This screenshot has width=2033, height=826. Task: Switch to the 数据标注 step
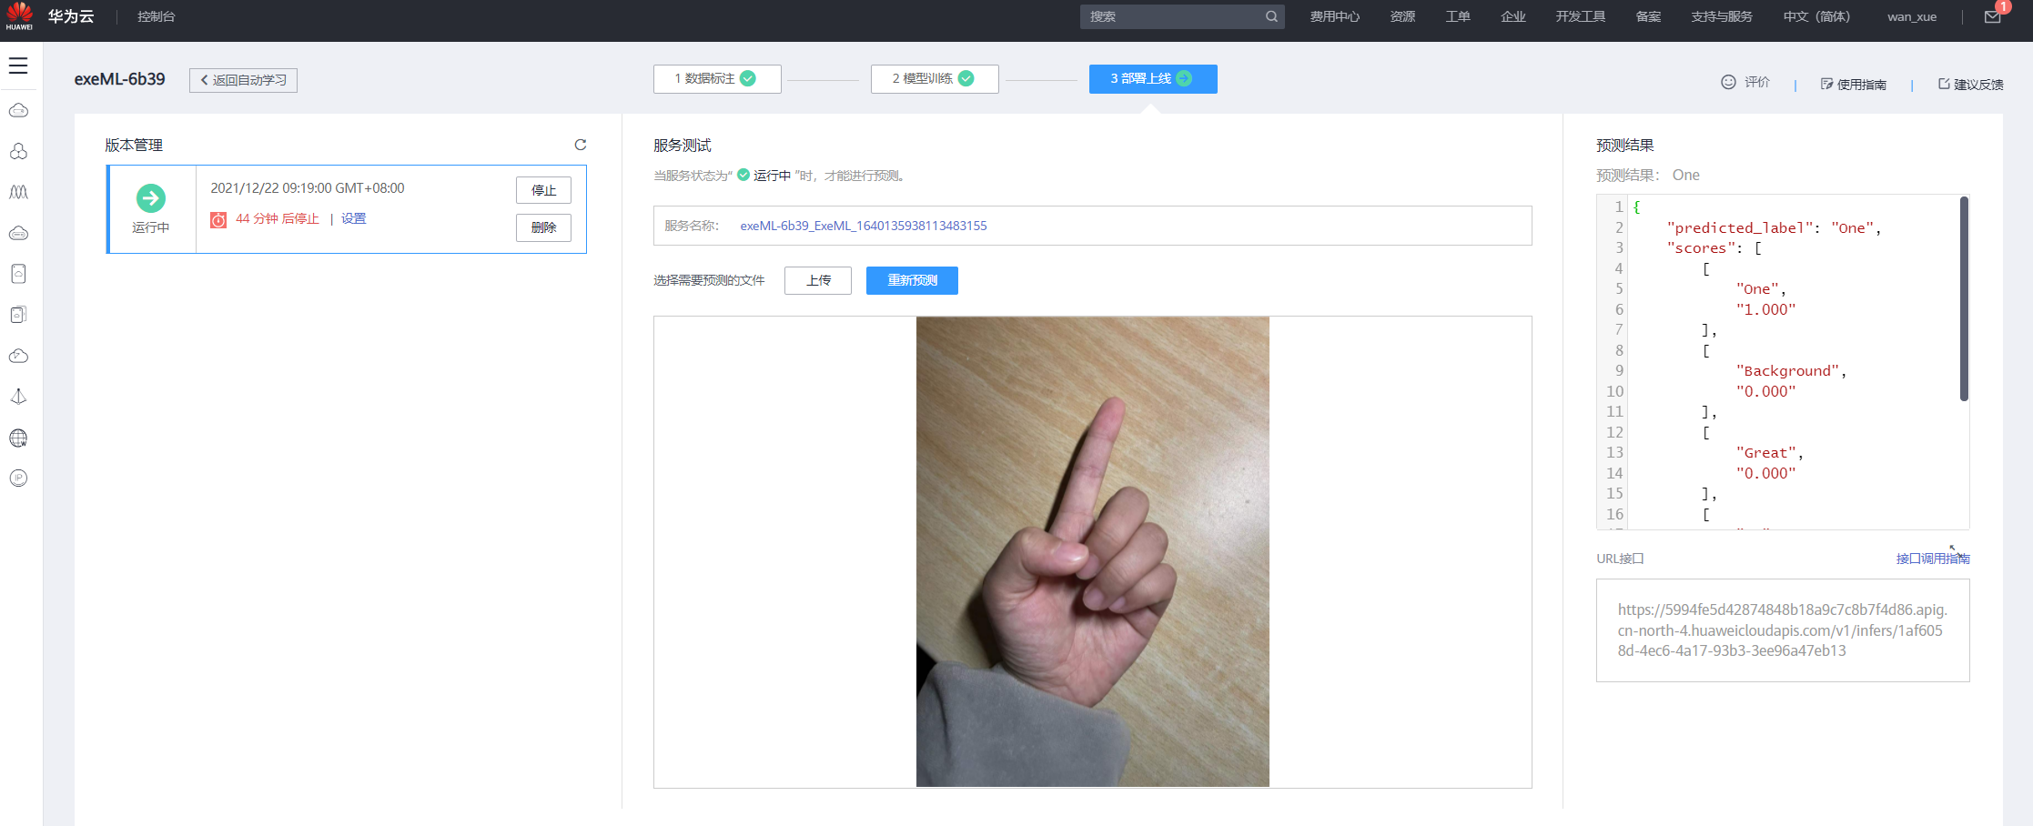tap(716, 78)
